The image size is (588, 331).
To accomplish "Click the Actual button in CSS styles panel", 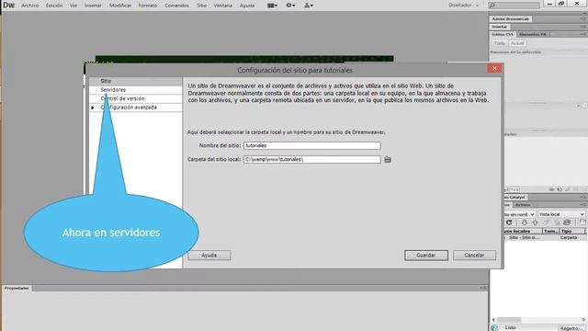I will (517, 43).
